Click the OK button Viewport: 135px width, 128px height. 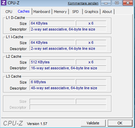pos(120,123)
